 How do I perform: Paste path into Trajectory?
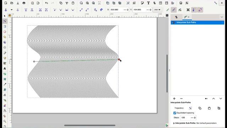(209, 108)
